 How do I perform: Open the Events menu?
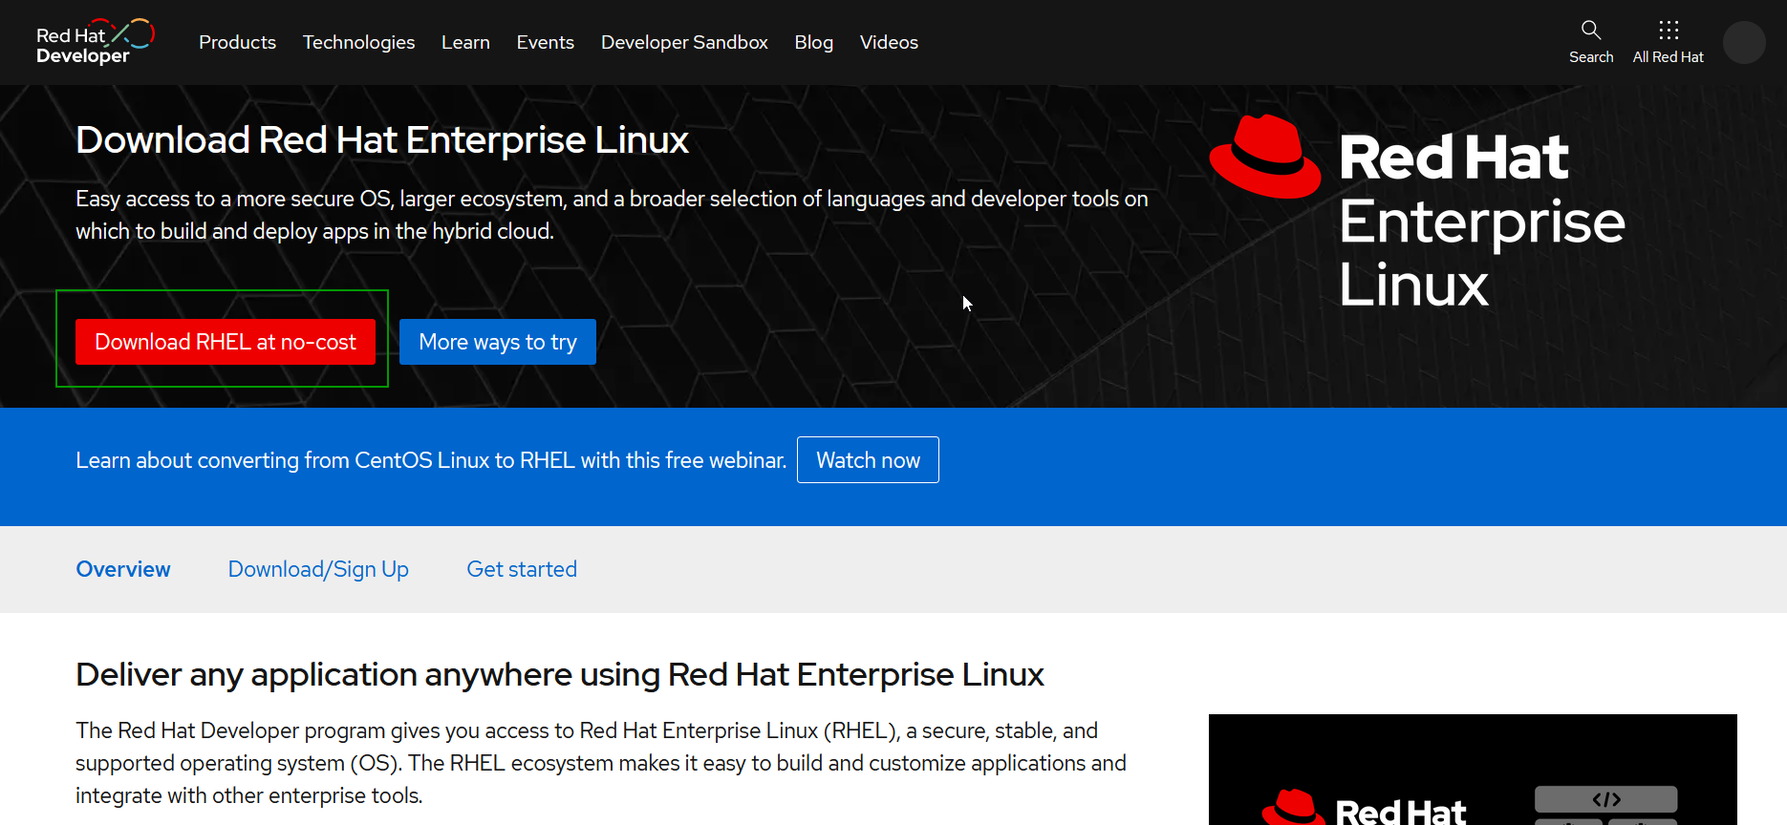pos(546,43)
